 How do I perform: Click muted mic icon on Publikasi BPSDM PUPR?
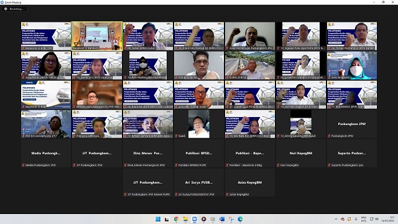[176, 166]
